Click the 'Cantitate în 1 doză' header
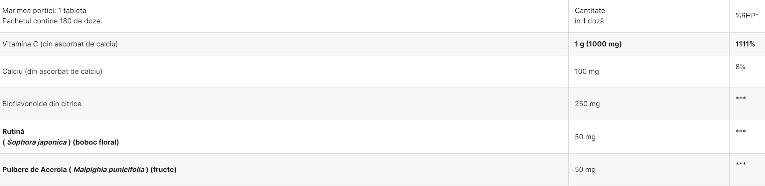This screenshot has height=186, width=765. 590,16
